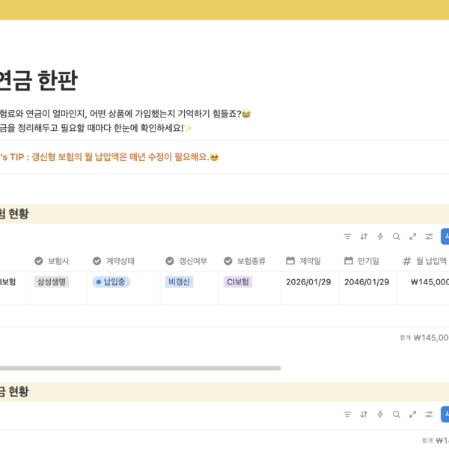The height and width of the screenshot is (449, 449).
Task: Click the blue new button in insurance table
Action: pyautogui.click(x=445, y=236)
